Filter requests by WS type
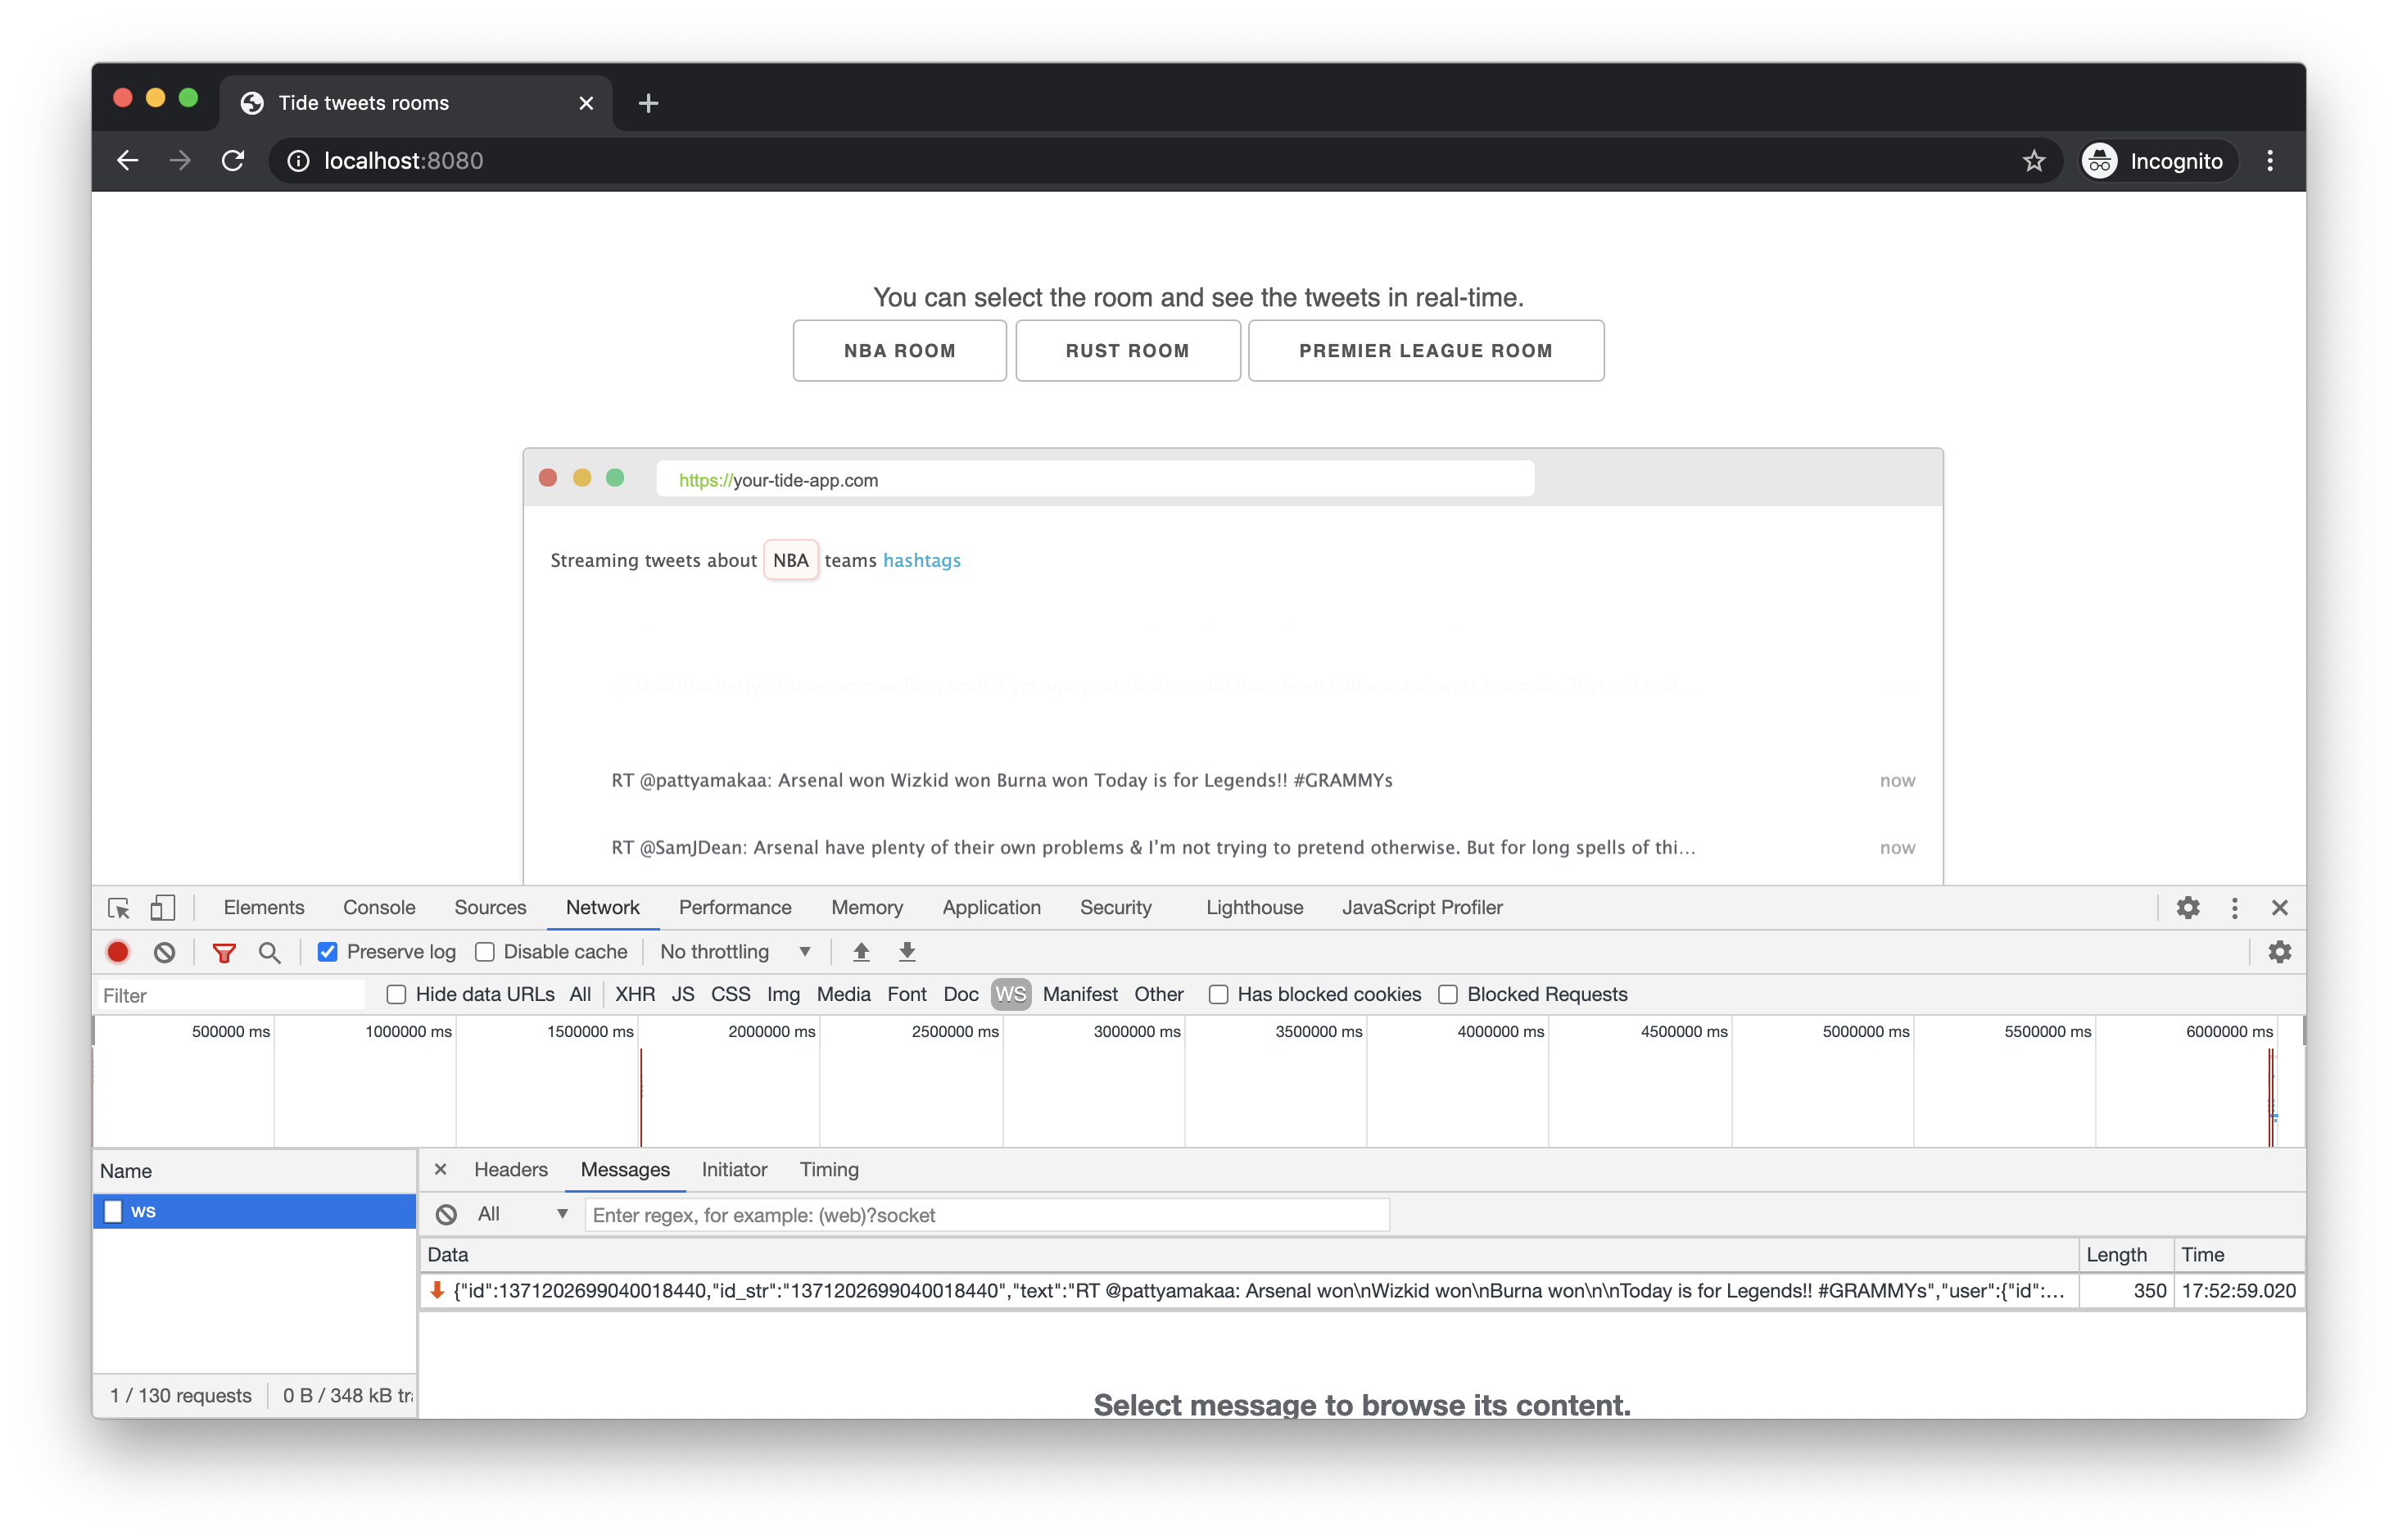This screenshot has height=1540, width=2398. [1010, 994]
